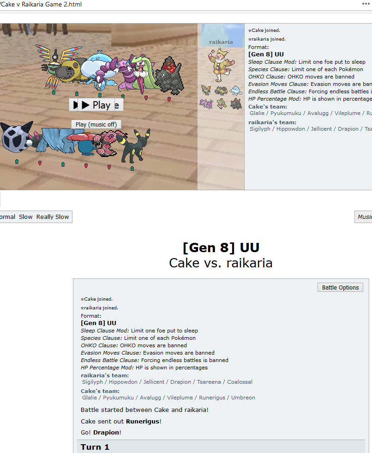Click the Jellicent team icon in sidebar
Viewport: 372px width, 453px height.
pyautogui.click(x=236, y=90)
